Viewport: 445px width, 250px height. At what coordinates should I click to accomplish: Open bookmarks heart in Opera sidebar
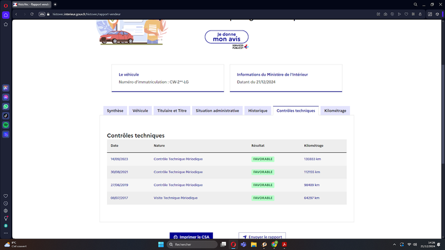[x=6, y=196]
